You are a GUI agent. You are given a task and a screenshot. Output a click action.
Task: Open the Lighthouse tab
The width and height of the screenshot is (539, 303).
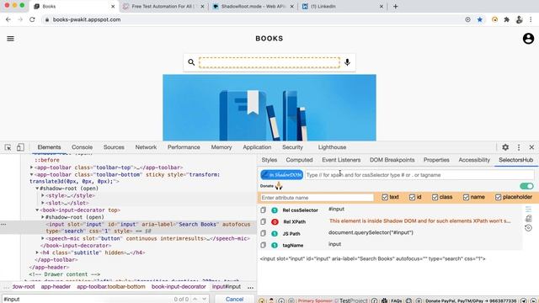[332, 147]
